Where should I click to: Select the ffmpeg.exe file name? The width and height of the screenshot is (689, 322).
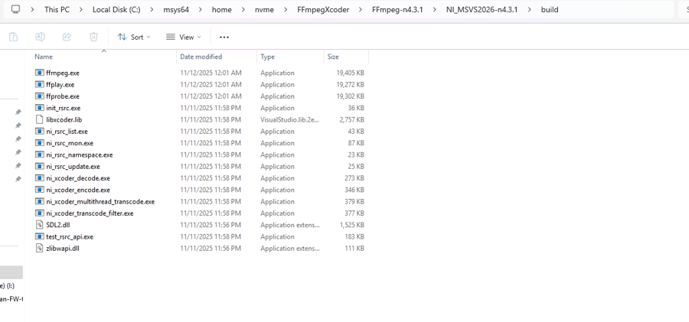coord(63,73)
